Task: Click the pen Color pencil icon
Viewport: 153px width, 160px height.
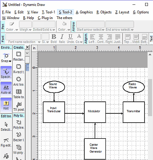Action: 12,24
